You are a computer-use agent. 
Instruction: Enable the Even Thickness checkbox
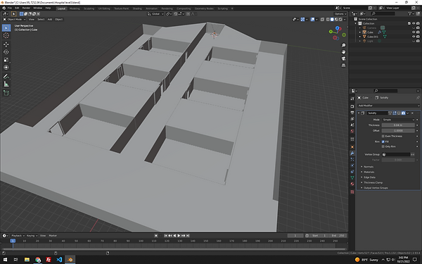(383, 136)
